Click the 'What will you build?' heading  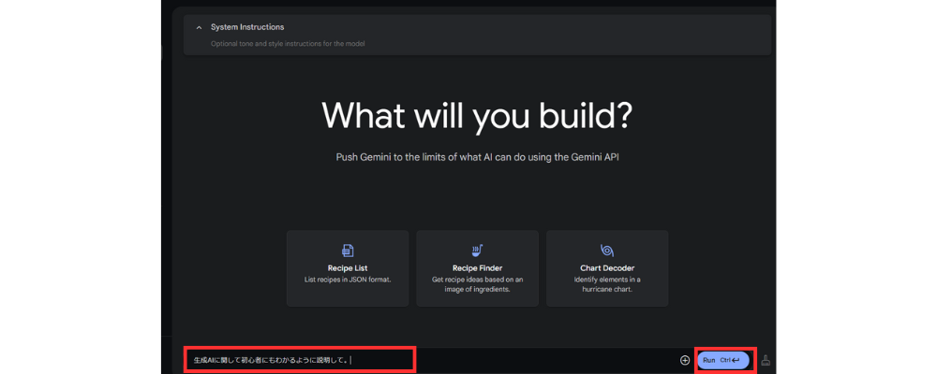(477, 115)
